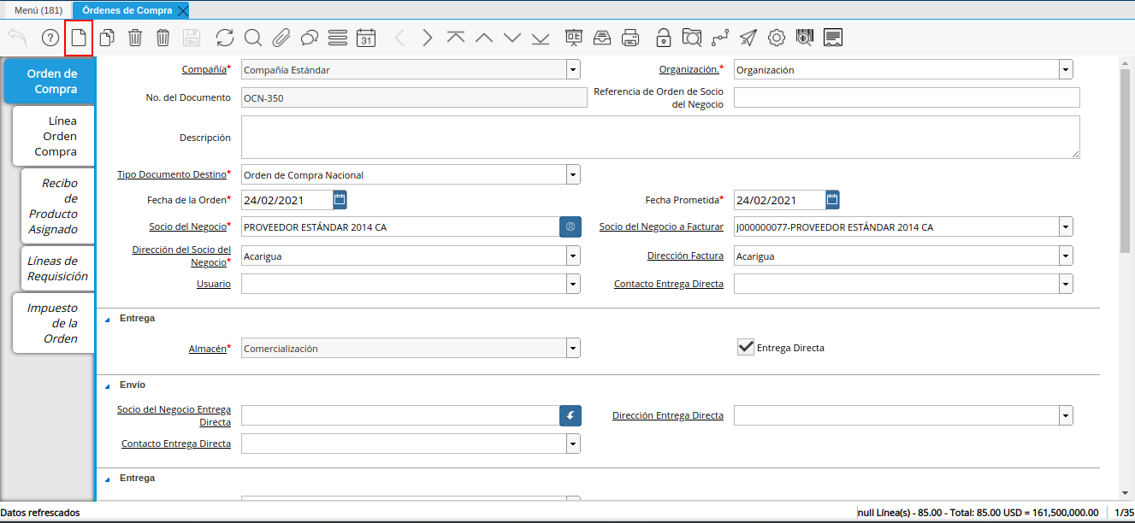Collapse the Envío section

click(x=108, y=385)
